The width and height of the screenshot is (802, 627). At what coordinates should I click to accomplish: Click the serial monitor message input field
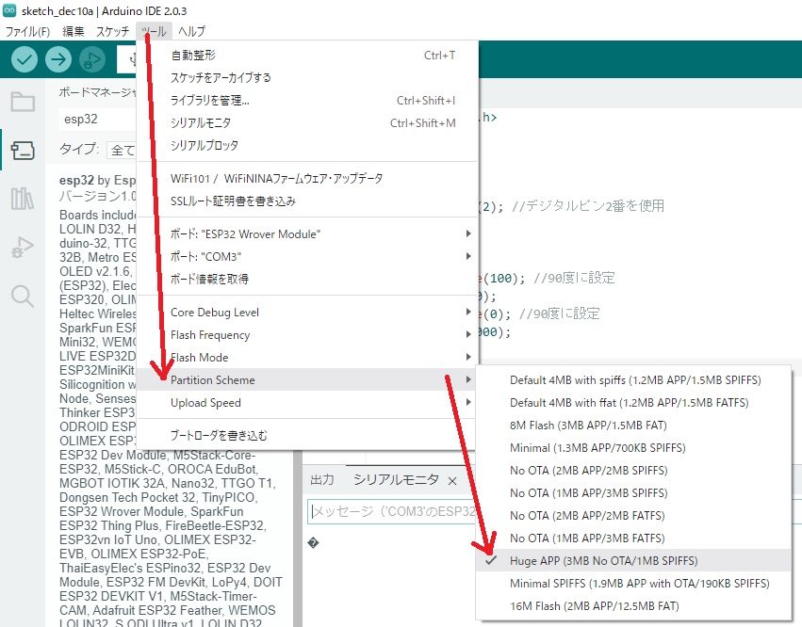pyautogui.click(x=392, y=511)
